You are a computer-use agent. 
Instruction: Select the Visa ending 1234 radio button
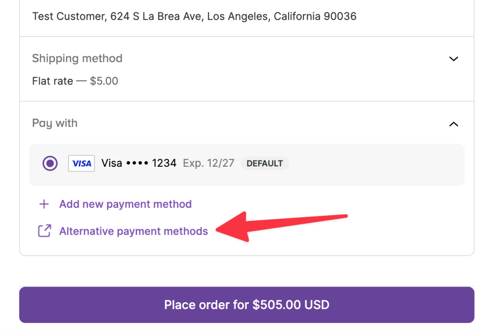(50, 163)
